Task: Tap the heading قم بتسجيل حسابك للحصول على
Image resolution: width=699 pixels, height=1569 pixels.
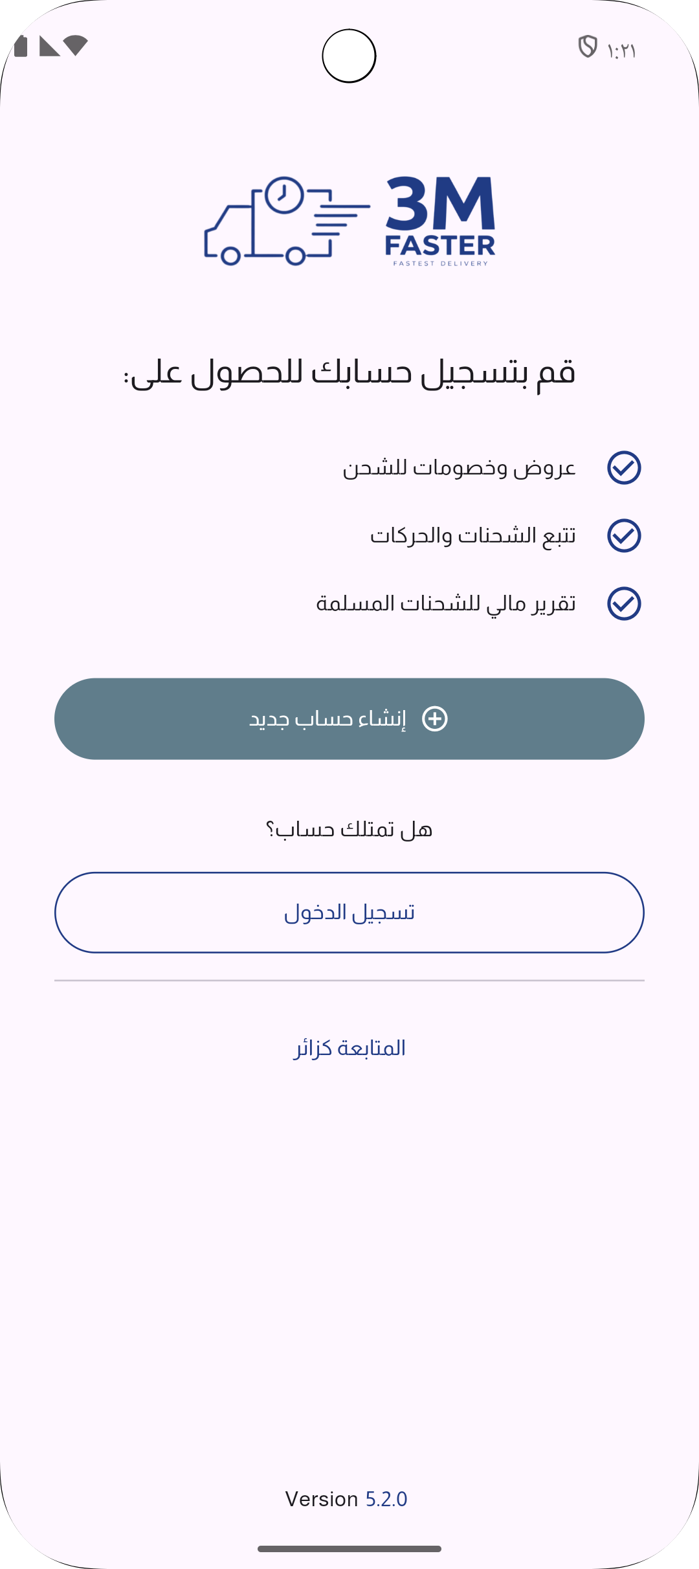Action: point(349,373)
